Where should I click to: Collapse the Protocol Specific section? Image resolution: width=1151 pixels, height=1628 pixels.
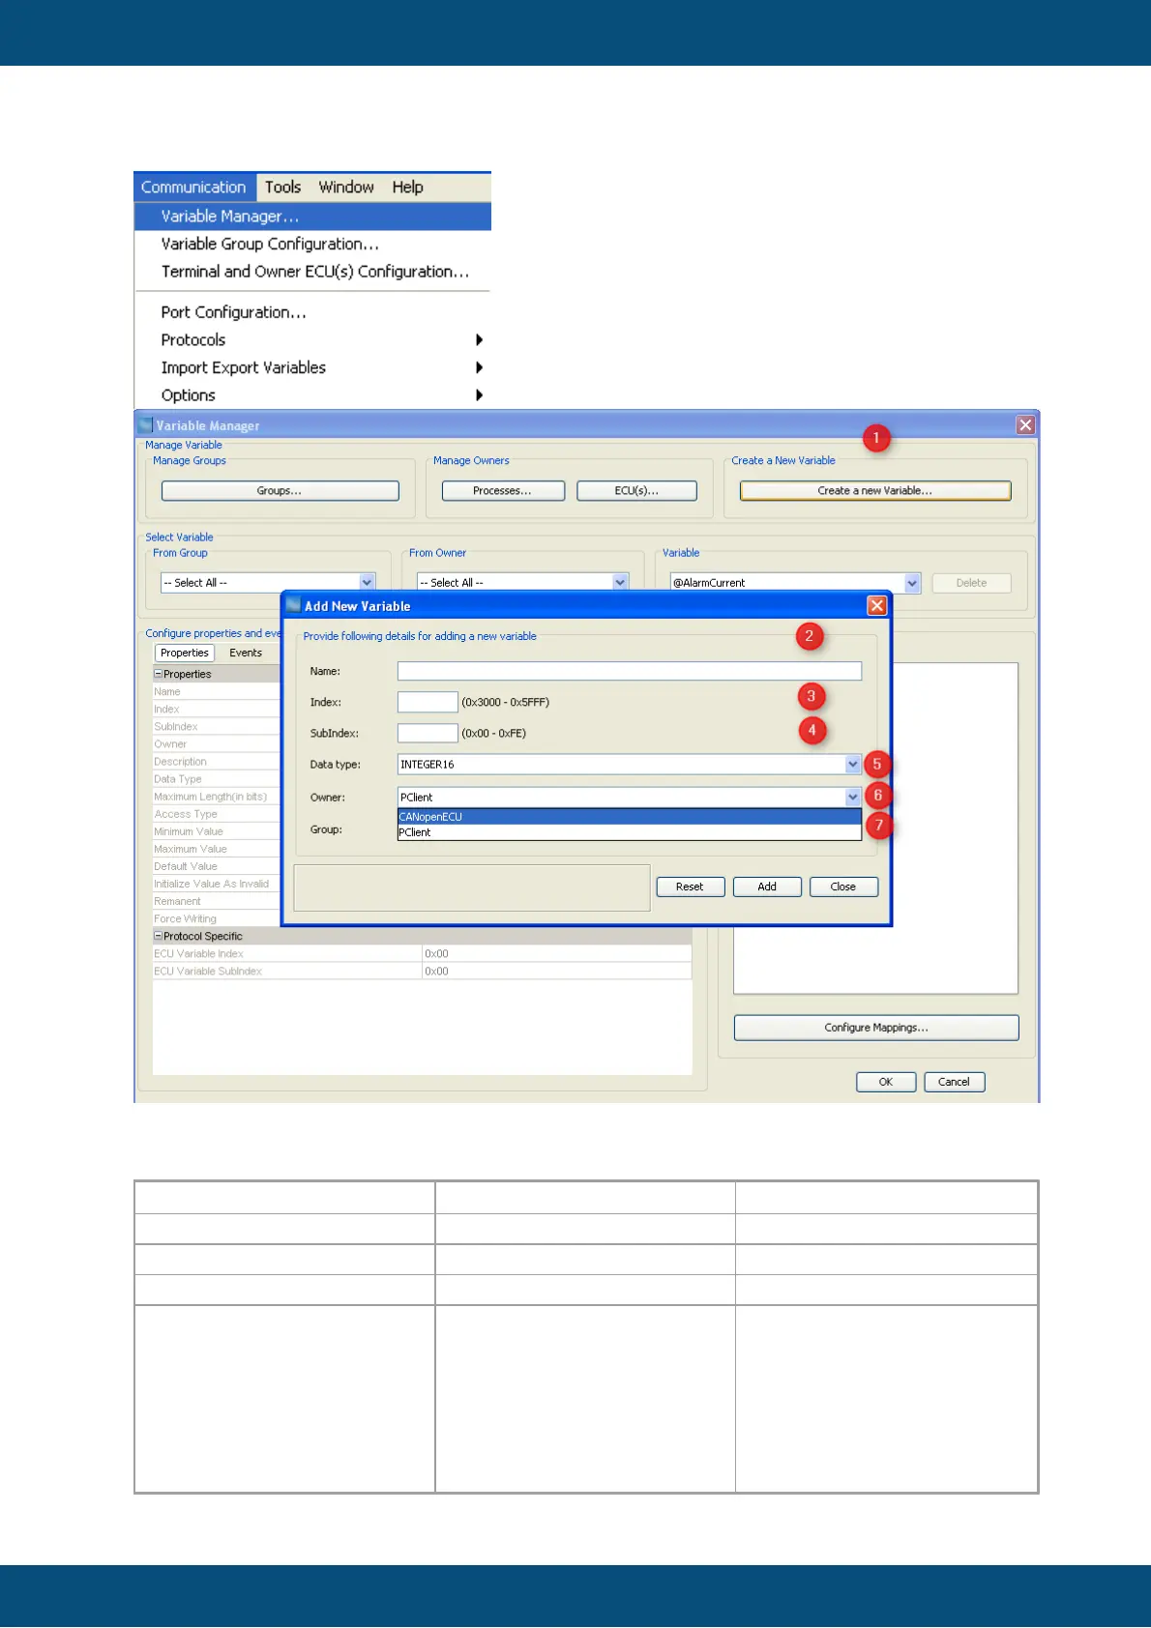pos(159,936)
